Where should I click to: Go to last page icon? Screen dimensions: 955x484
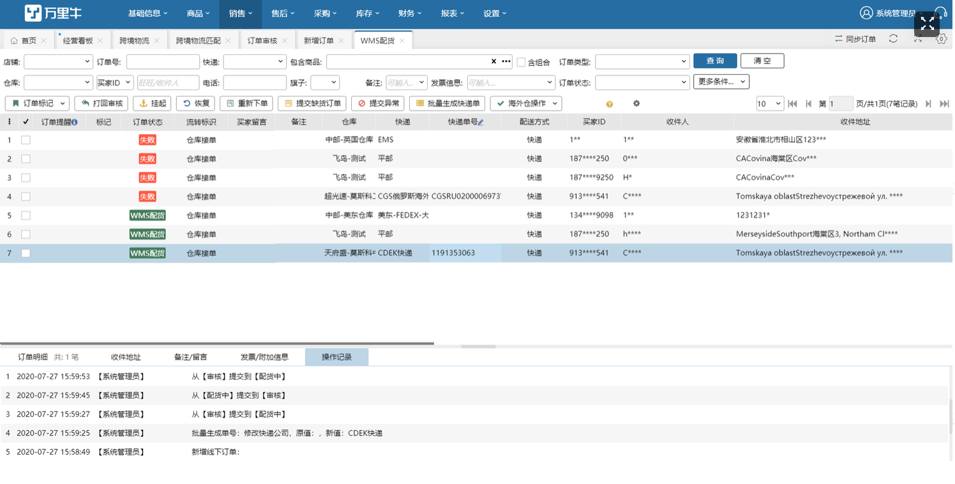tap(944, 103)
